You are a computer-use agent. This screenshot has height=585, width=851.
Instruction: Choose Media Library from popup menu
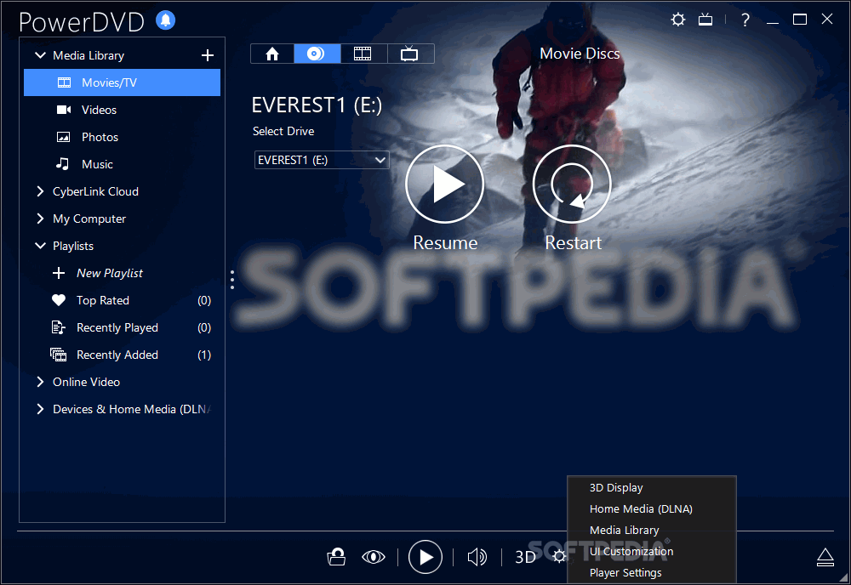click(x=652, y=530)
